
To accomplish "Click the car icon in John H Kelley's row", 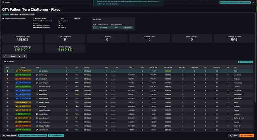I will tap(77, 99).
